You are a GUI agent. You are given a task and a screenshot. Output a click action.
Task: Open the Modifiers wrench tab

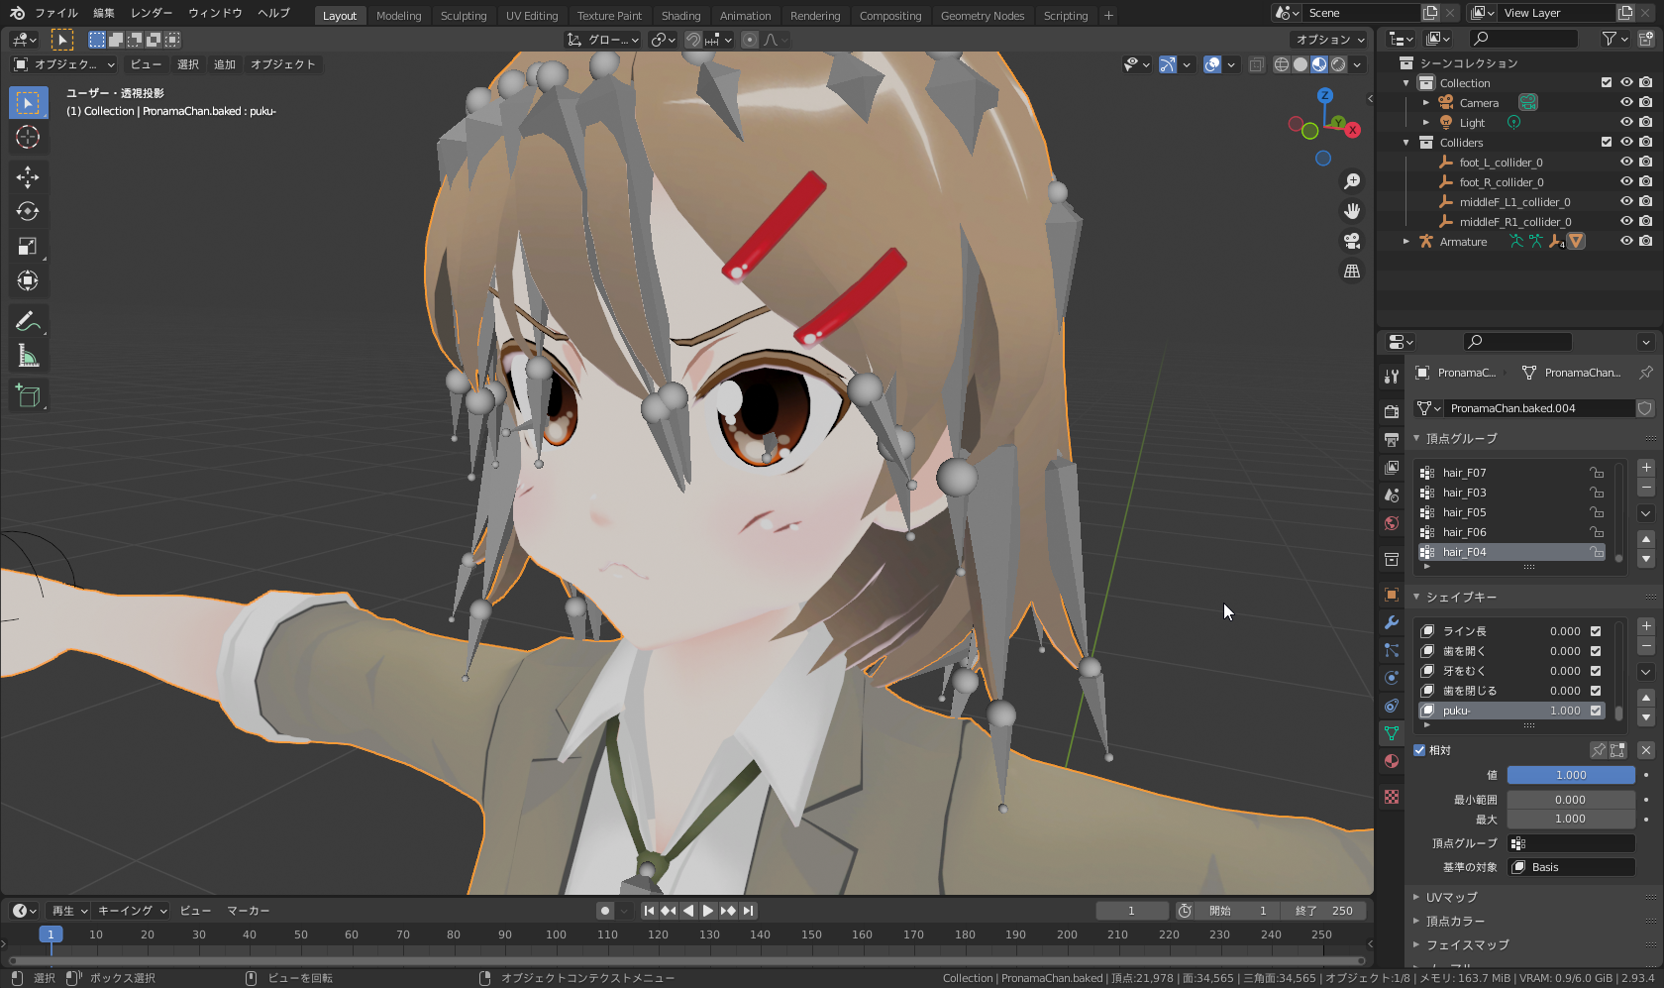(1392, 622)
